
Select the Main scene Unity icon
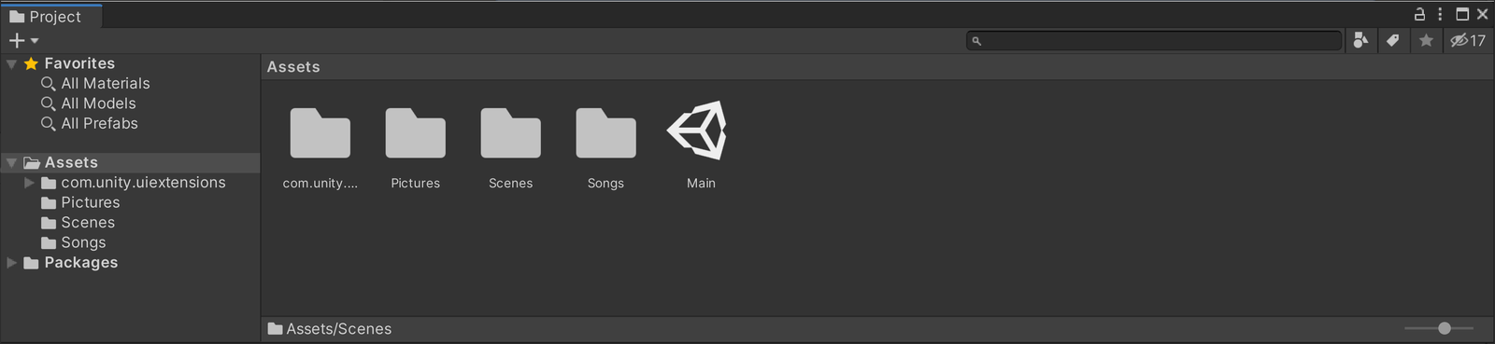point(697,131)
